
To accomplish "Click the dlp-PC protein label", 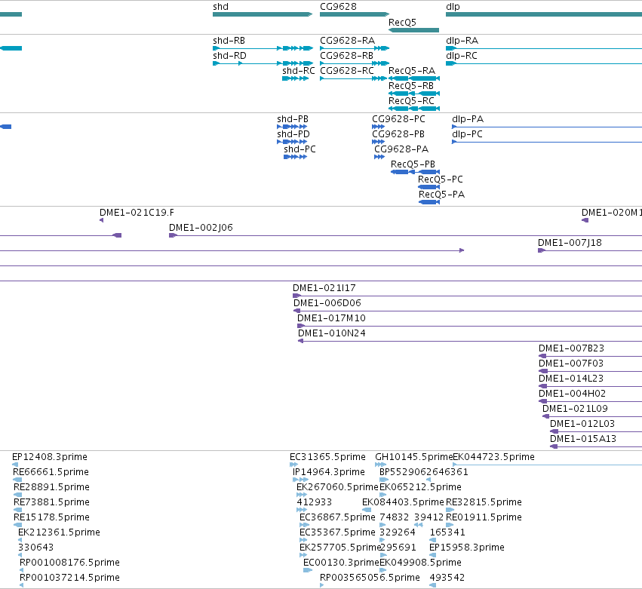I will click(467, 134).
